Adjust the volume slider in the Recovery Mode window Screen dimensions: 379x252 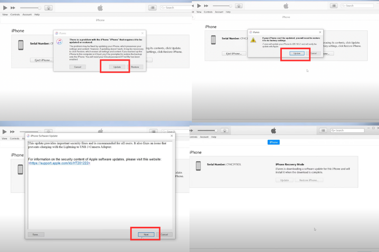[208, 130]
